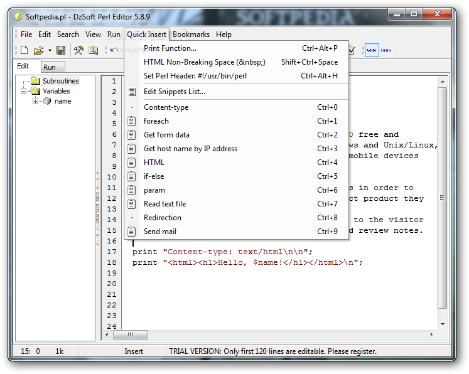Click the snippet icon beside foreach

pos(132,121)
